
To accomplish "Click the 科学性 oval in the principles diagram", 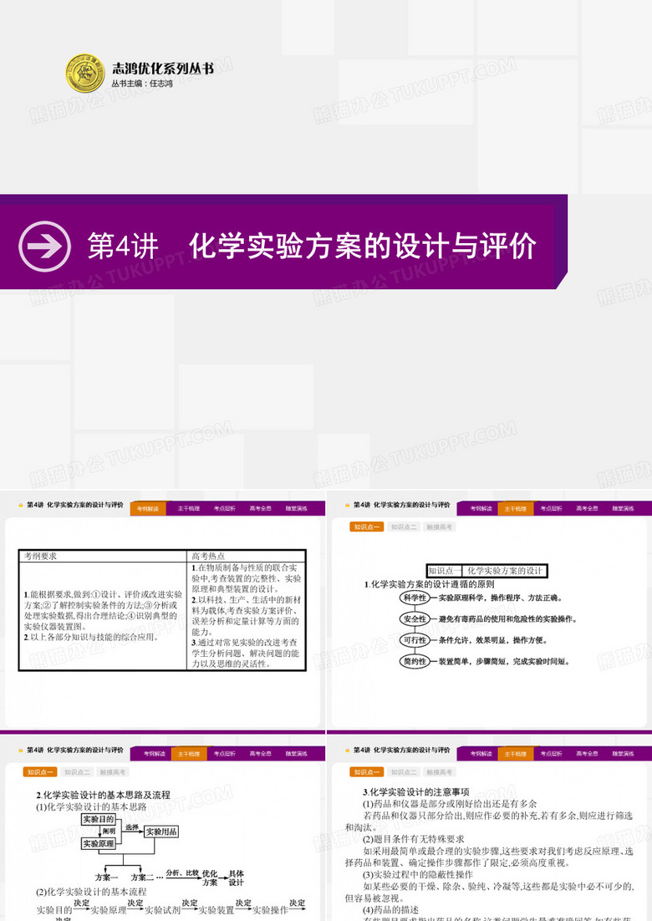I will click(415, 598).
